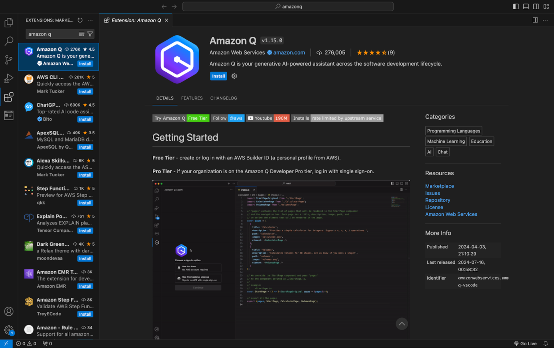Open the CHANGELOG tab

[224, 98]
